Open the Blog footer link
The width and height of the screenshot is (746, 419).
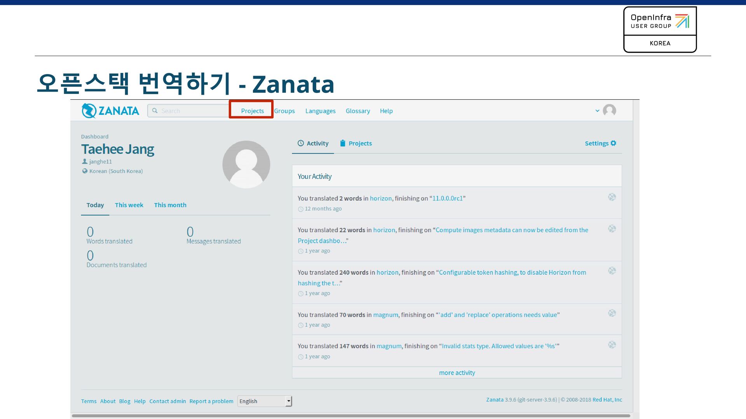(x=125, y=401)
